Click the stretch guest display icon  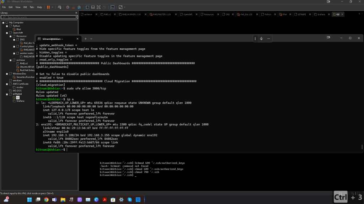[121, 7]
